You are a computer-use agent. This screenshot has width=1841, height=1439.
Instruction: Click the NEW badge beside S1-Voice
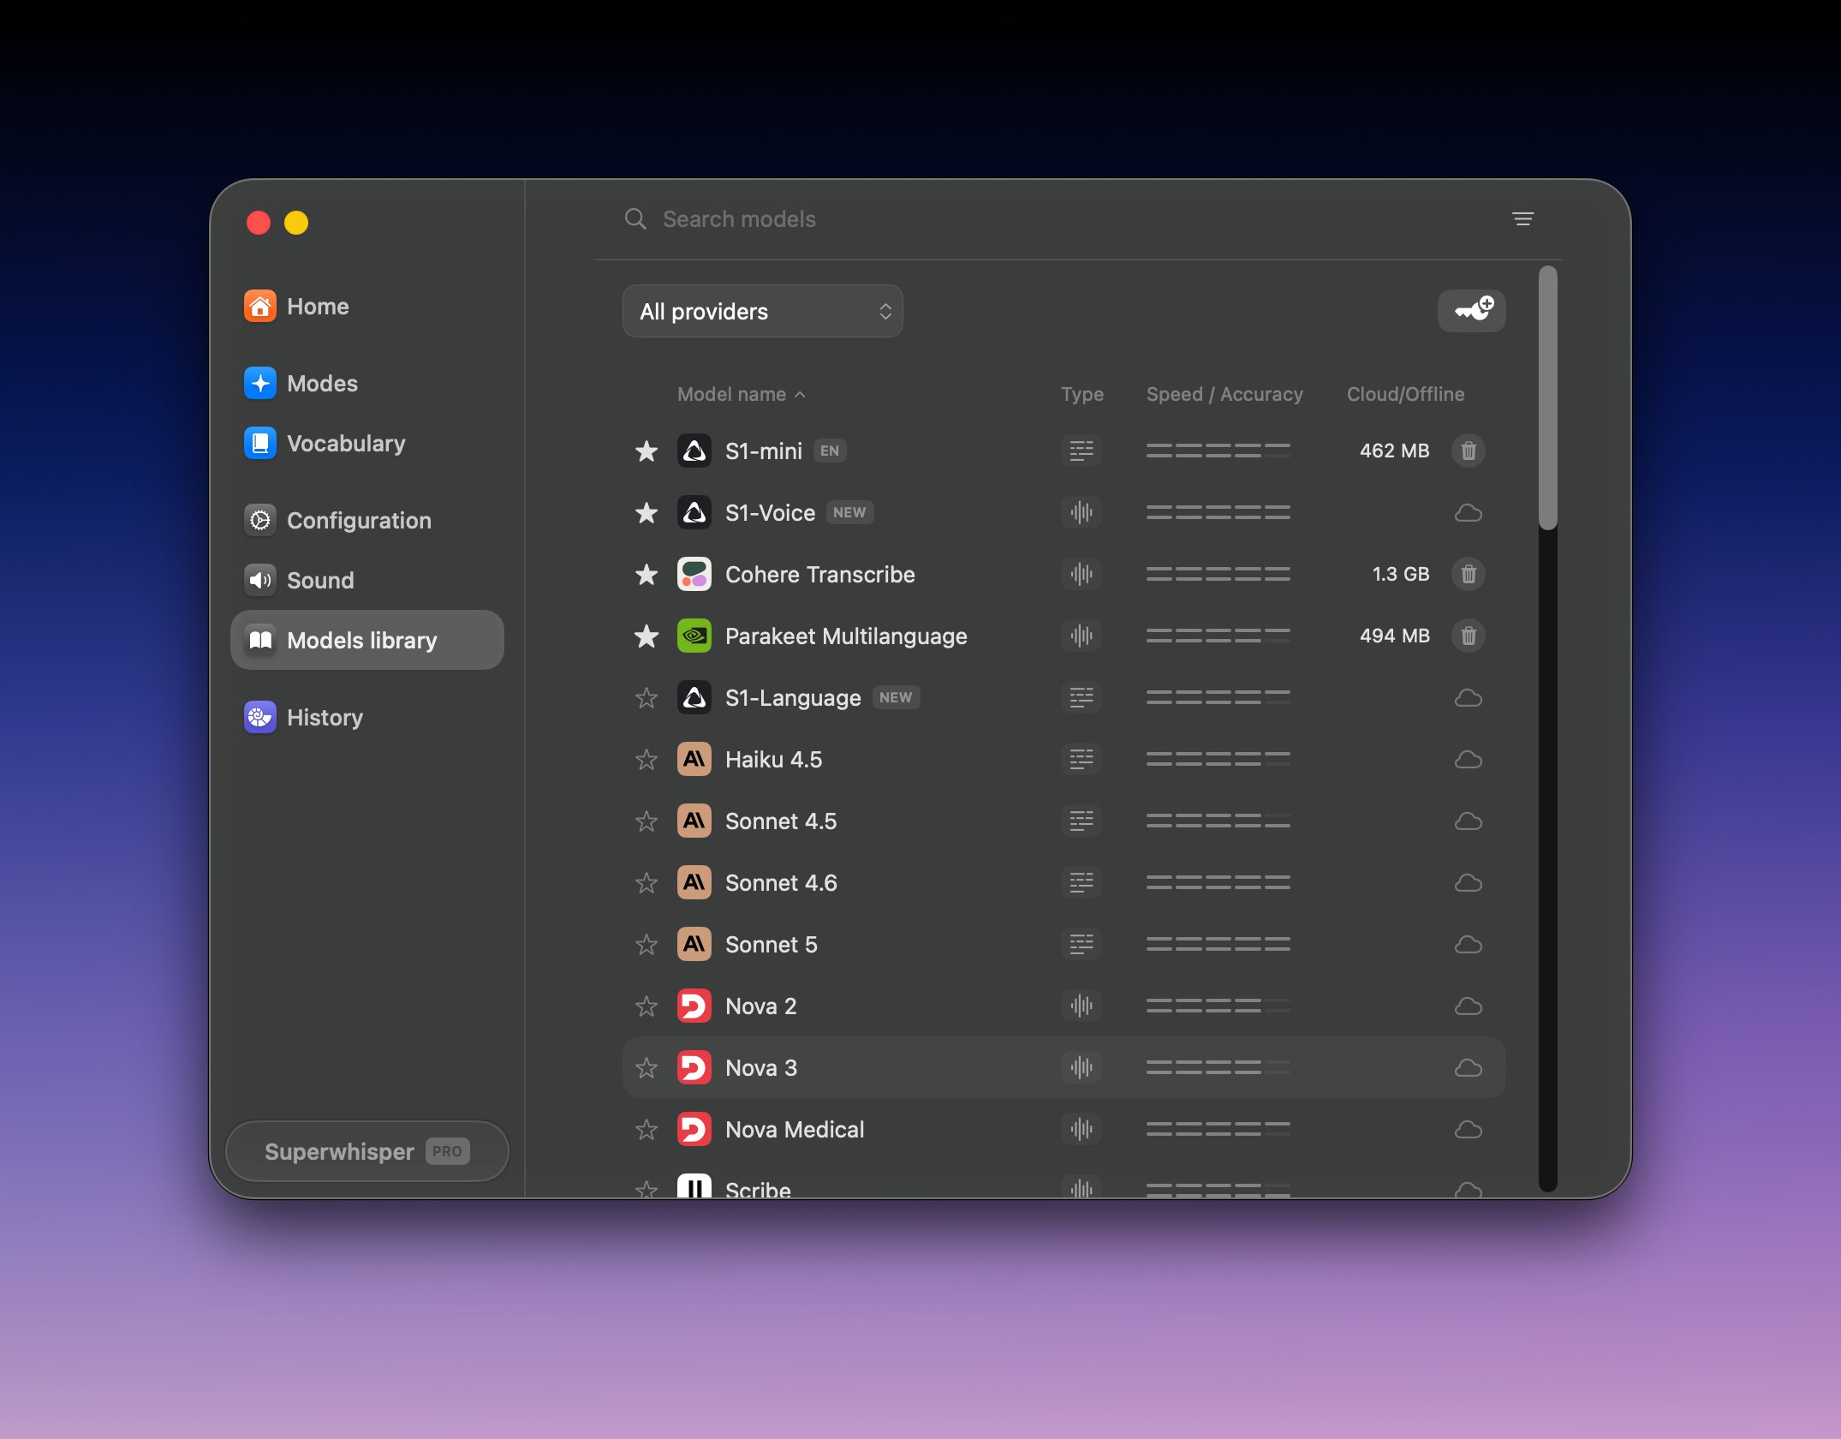click(849, 512)
